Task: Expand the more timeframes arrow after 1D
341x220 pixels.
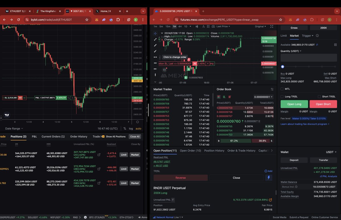Action: pyautogui.click(x=191, y=26)
